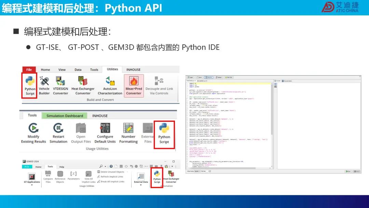Open the dropdown arrow beside GEM3D search icon
Screen dimensions: 369x208
coord(105,167)
